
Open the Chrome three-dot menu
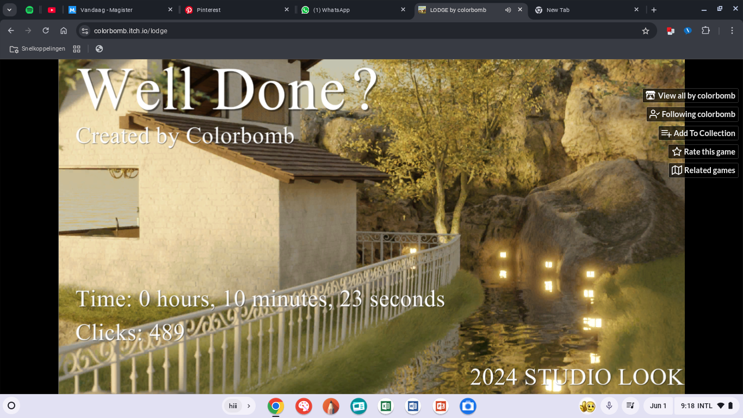tap(732, 31)
